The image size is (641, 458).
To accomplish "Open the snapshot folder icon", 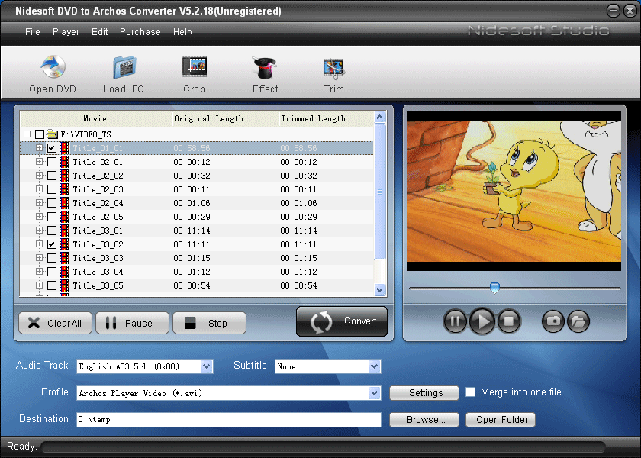I will (578, 321).
